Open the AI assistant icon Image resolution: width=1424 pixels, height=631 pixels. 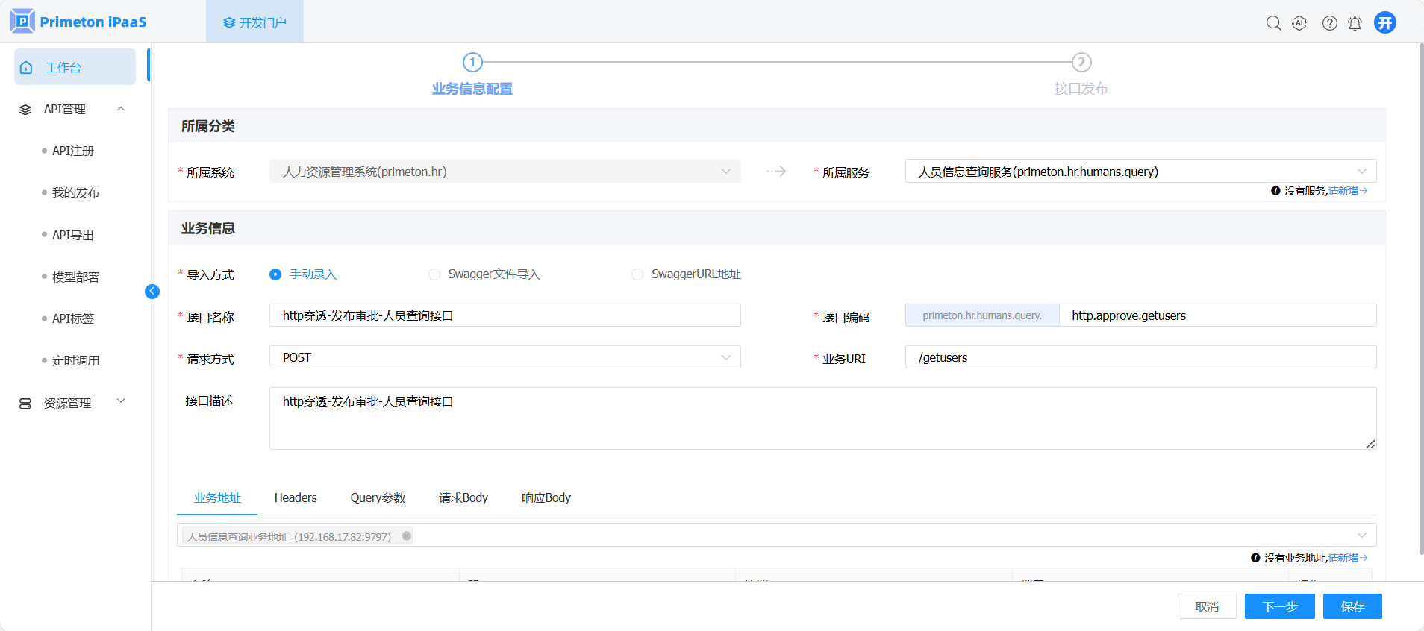(1299, 23)
